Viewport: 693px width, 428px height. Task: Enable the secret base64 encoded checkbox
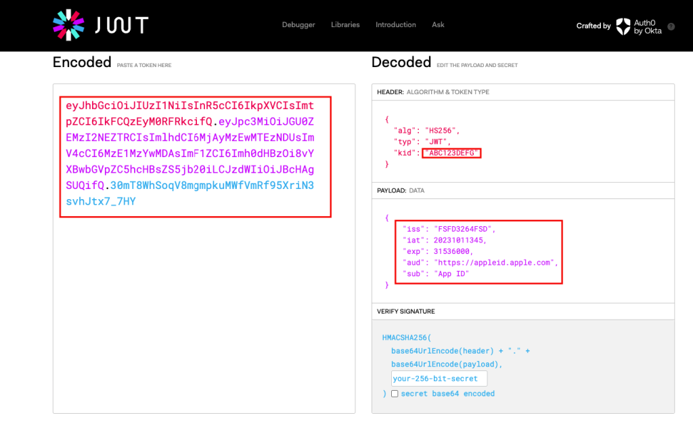pyautogui.click(x=395, y=393)
